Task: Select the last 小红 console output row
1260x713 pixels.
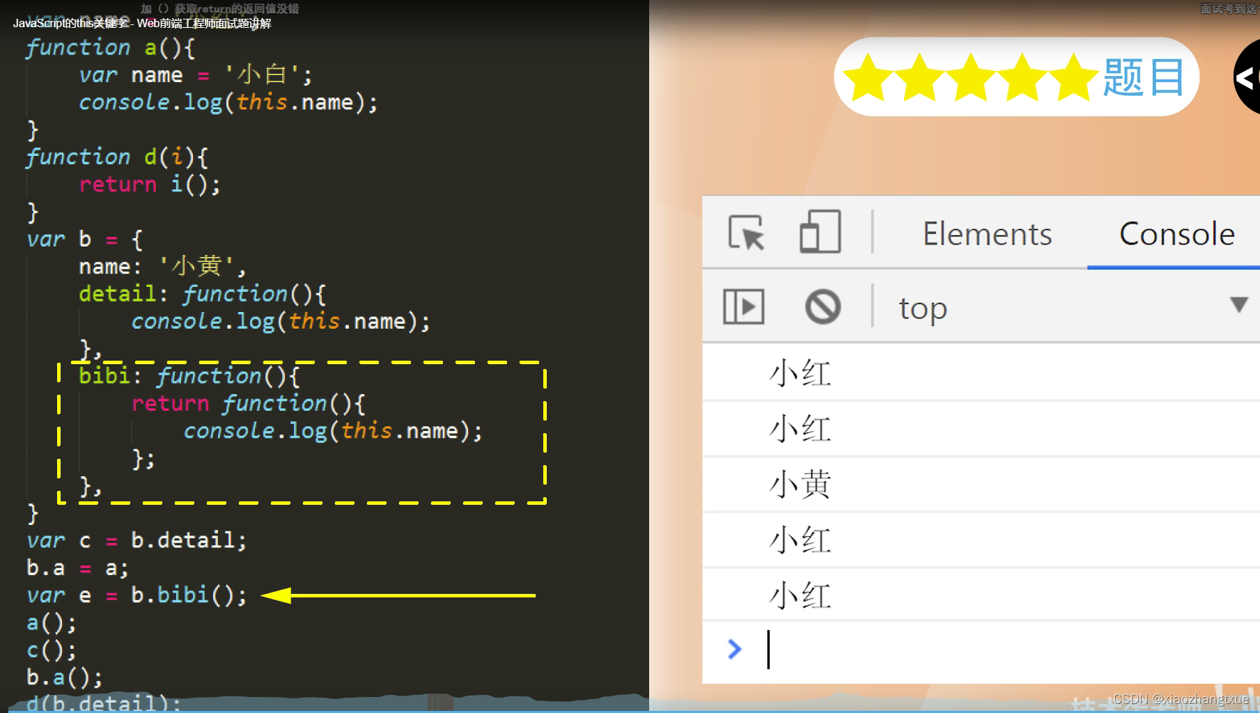Action: pyautogui.click(x=981, y=596)
